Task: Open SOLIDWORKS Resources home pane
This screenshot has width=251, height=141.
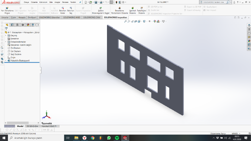Action: point(249,25)
